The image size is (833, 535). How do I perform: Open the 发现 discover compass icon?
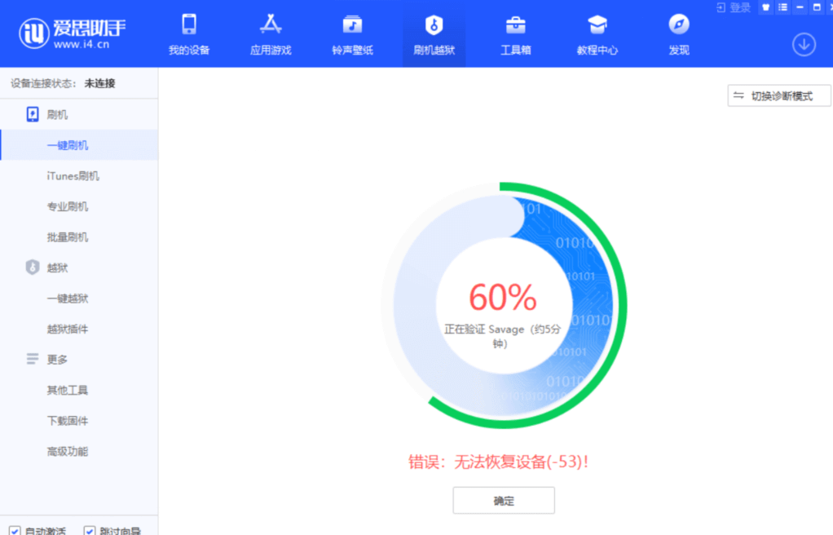pyautogui.click(x=679, y=34)
